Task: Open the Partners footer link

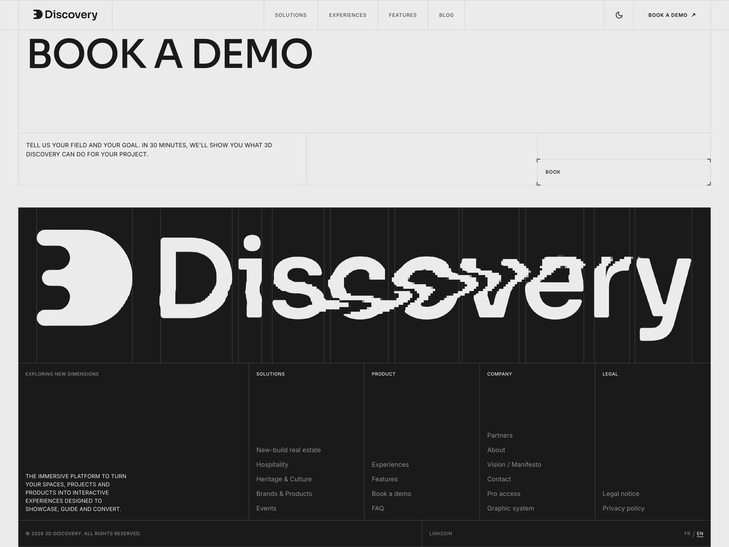Action: (x=500, y=435)
